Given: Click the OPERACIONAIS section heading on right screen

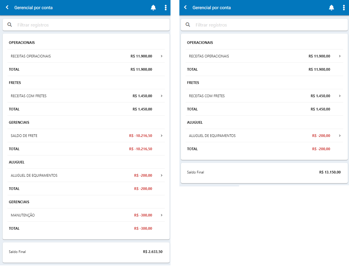Looking at the screenshot, I should coord(200,43).
